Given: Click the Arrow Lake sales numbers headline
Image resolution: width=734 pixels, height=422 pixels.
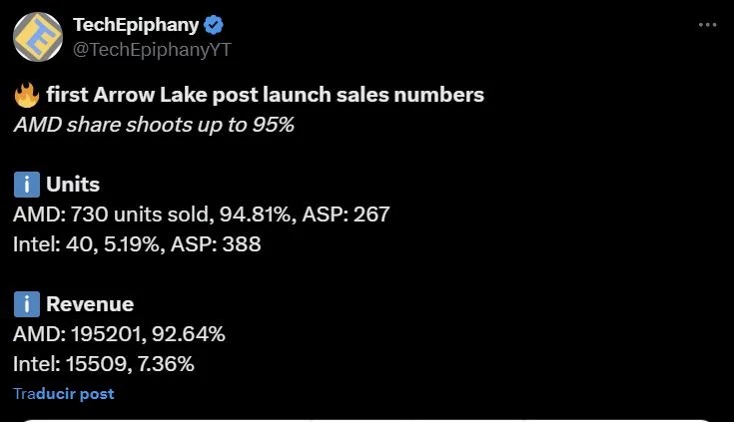Looking at the screenshot, I should click(x=265, y=95).
